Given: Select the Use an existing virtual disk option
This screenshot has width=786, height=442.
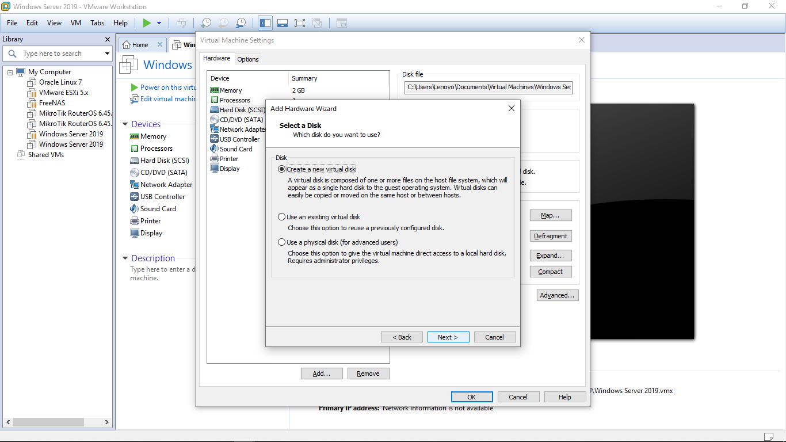Looking at the screenshot, I should [x=282, y=216].
